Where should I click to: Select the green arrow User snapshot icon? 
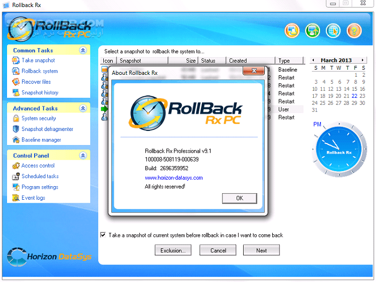104,109
